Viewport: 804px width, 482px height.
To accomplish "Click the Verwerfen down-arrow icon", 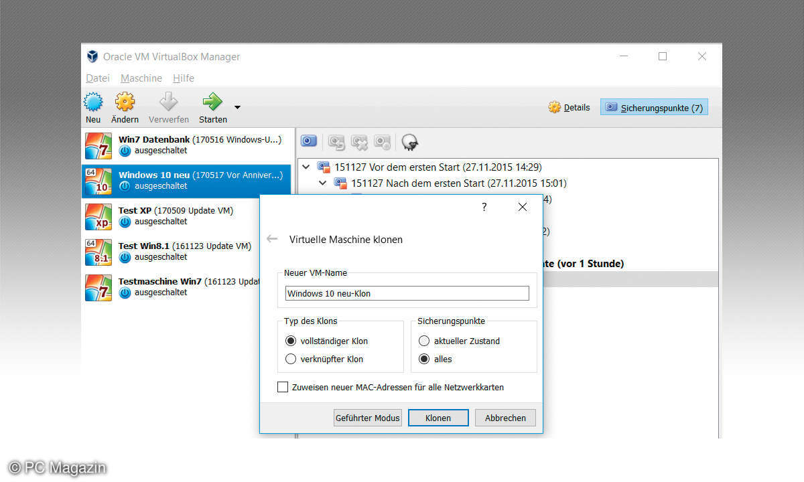I will pos(168,102).
